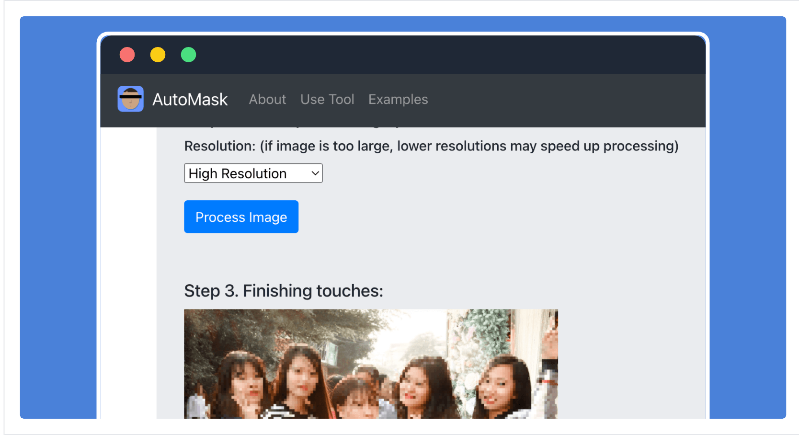
Task: Click the red close dot in the title bar
Action: 127,55
